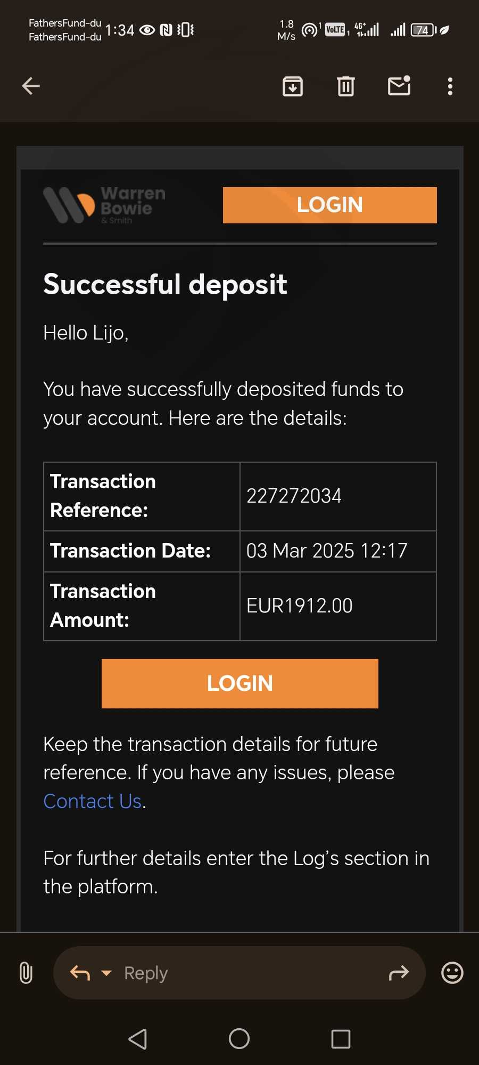
Task: Open recent apps with square button
Action: [341, 1038]
